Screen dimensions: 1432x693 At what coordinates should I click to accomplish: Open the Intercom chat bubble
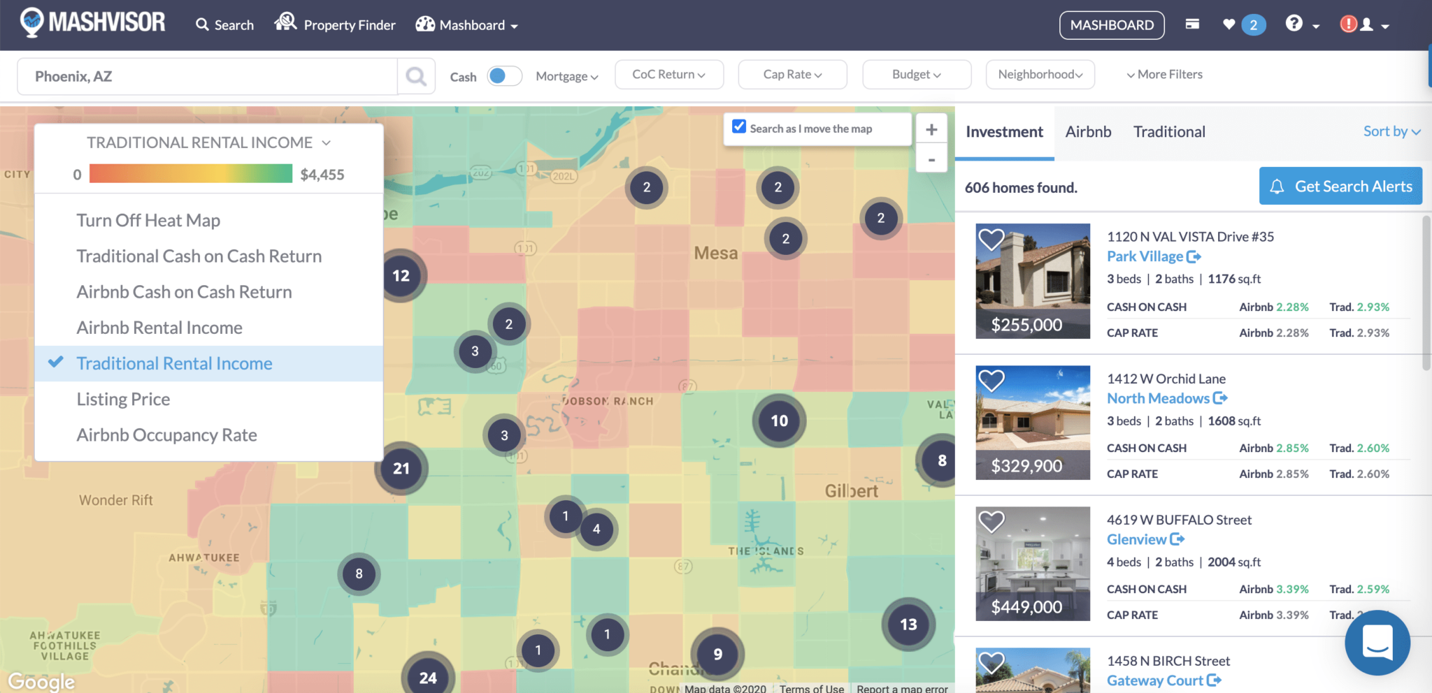(1377, 643)
